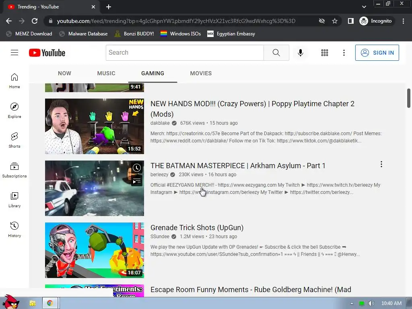The height and width of the screenshot is (309, 412).
Task: Open Explore in the sidebar
Action: coord(14,110)
